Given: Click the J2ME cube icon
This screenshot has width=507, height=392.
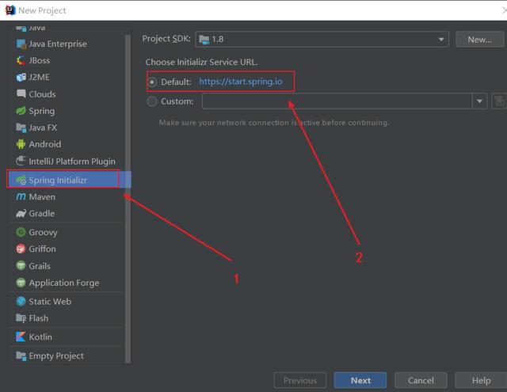Looking at the screenshot, I should point(21,78).
